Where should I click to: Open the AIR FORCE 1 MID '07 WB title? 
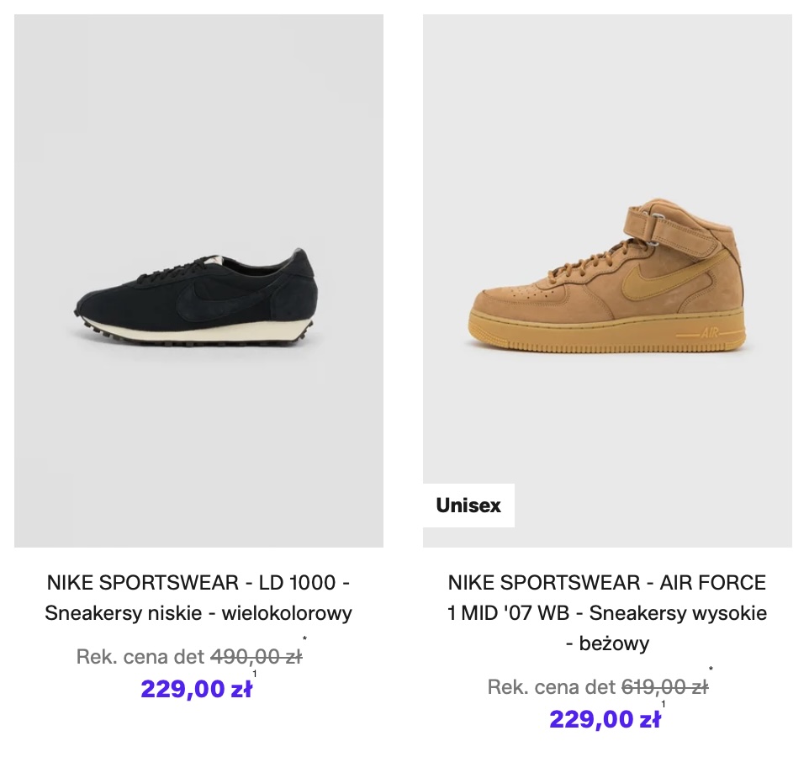click(607, 597)
